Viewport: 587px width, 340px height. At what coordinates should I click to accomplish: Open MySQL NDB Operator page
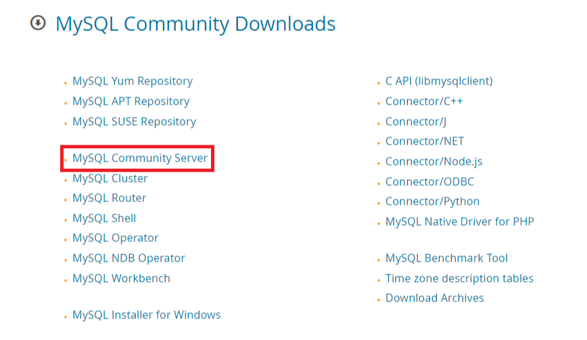128,258
